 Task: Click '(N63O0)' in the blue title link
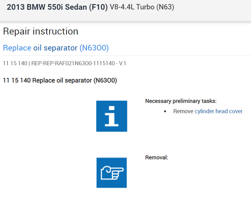[x=94, y=48]
